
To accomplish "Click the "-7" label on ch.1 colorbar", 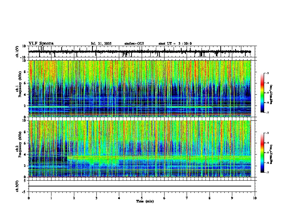I will click(267, 112).
